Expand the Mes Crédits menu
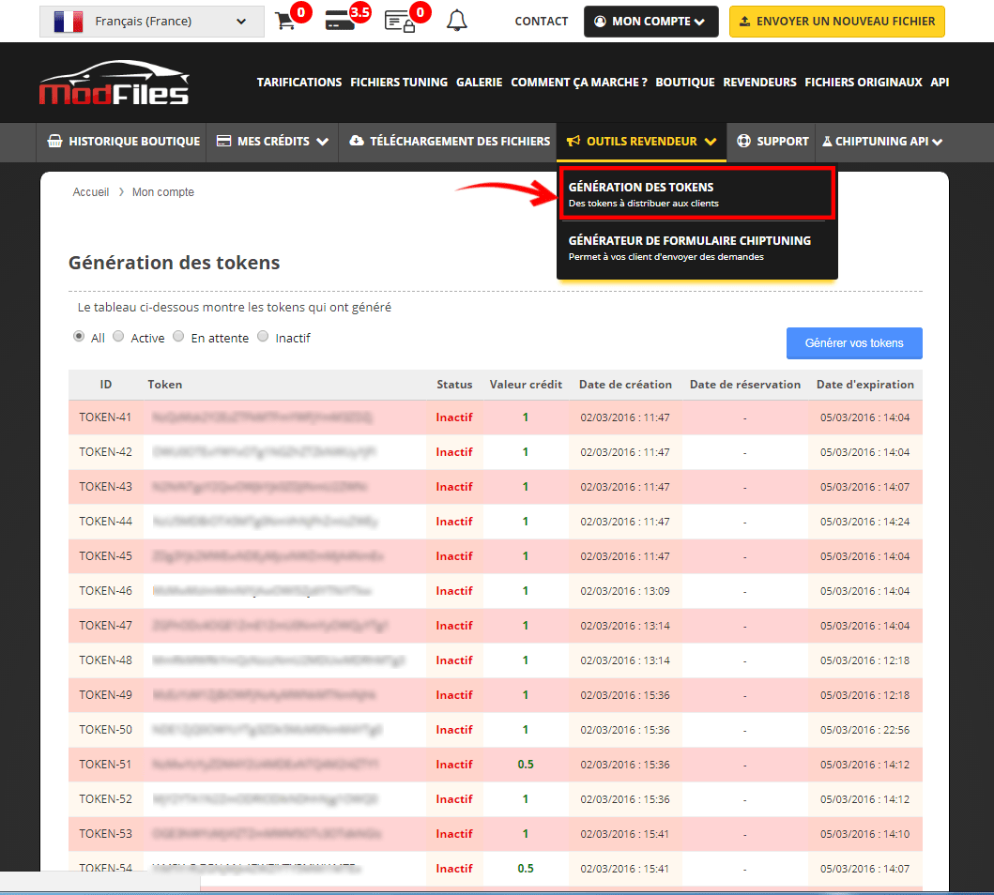The width and height of the screenshot is (994, 895). (x=272, y=142)
